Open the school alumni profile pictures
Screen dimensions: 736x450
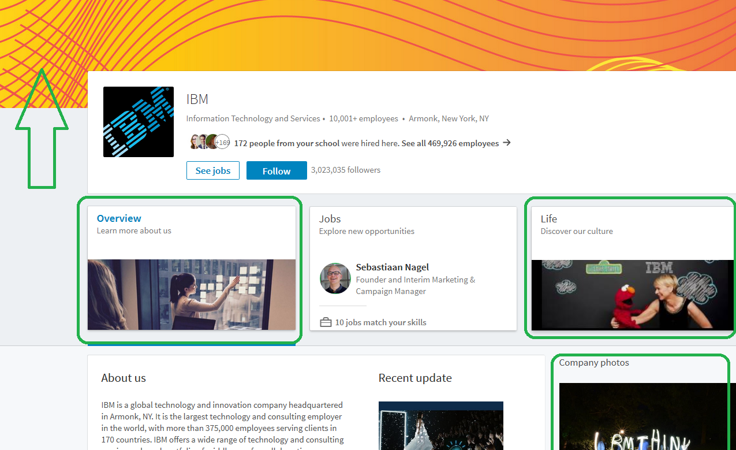pyautogui.click(x=209, y=142)
